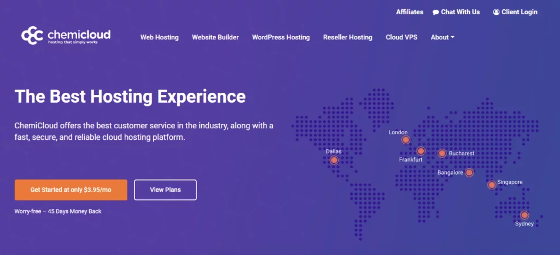The width and height of the screenshot is (560, 255).
Task: Expand the About dropdown menu
Action: [442, 37]
